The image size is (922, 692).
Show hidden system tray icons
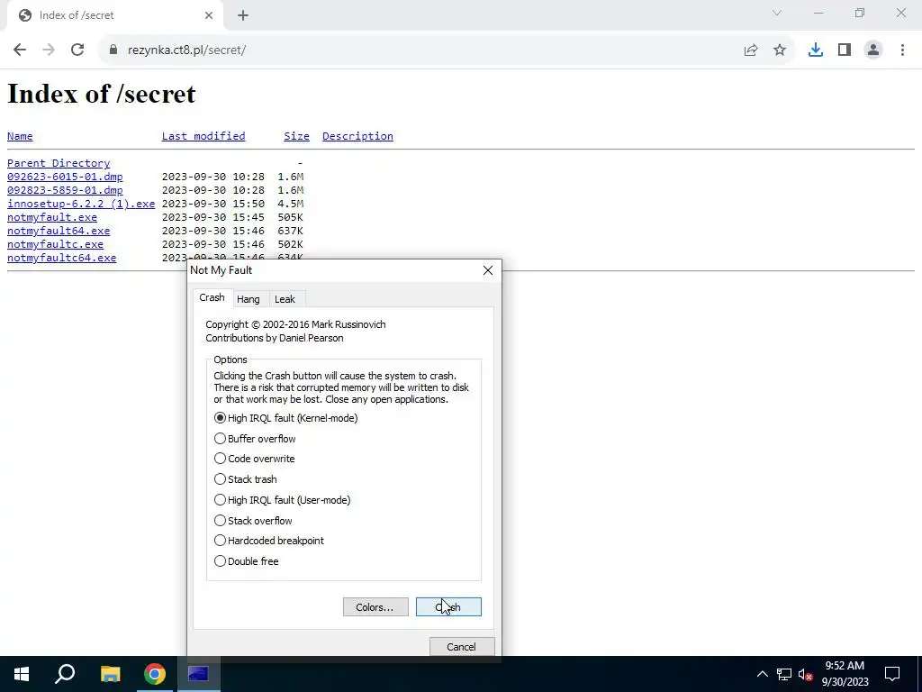coord(762,674)
